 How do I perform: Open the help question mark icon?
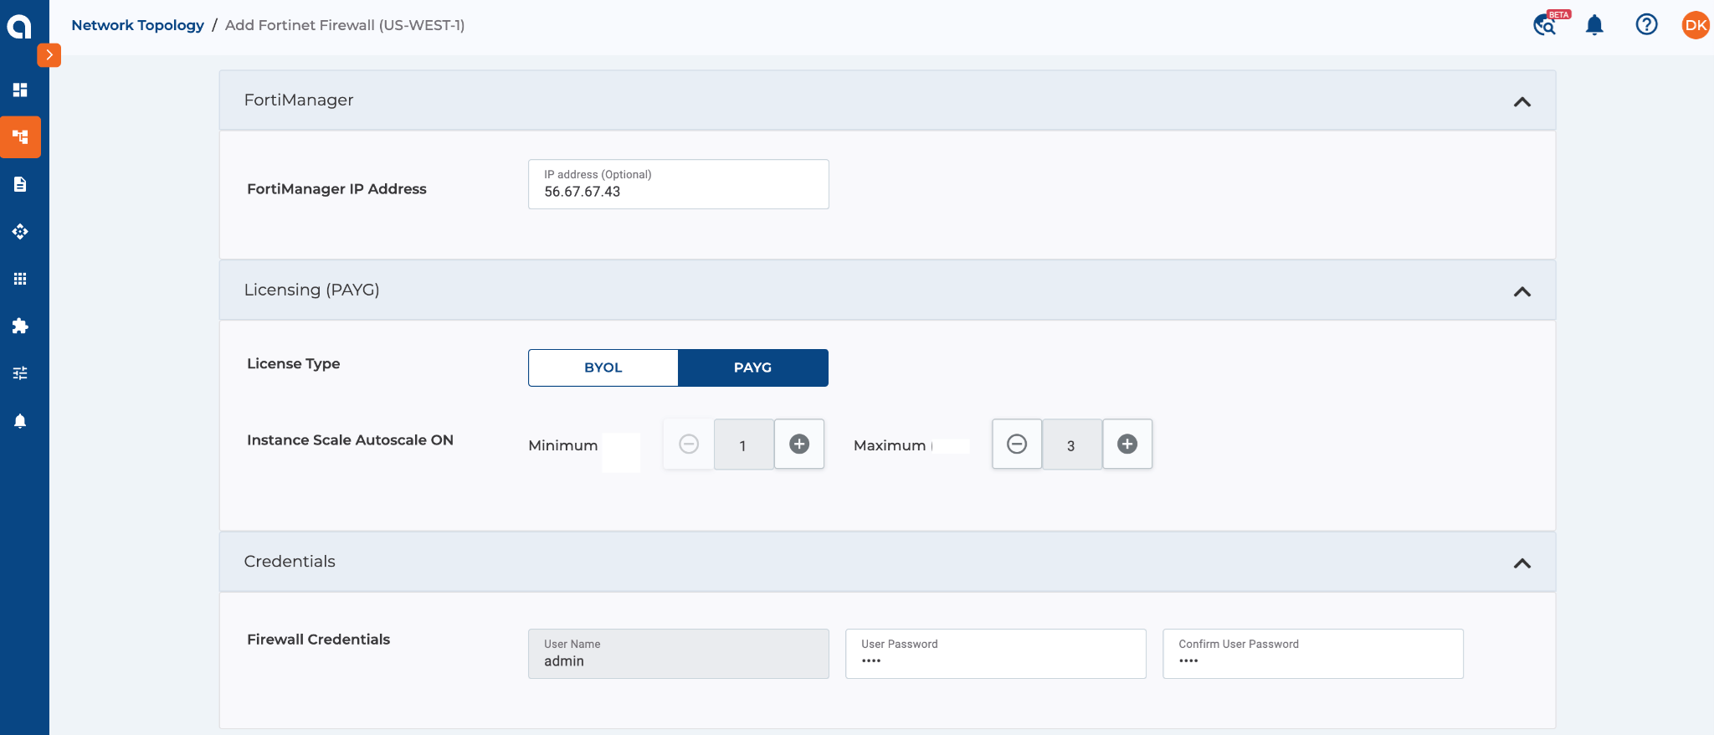click(1646, 24)
